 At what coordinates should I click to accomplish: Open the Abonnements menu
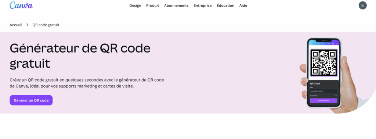point(176,6)
